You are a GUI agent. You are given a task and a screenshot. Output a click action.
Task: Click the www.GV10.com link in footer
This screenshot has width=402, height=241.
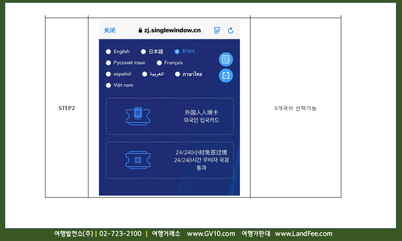211,234
